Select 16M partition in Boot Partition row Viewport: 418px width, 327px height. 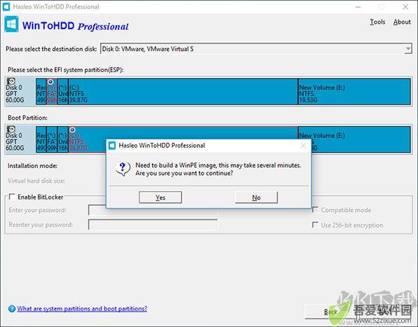pos(63,139)
